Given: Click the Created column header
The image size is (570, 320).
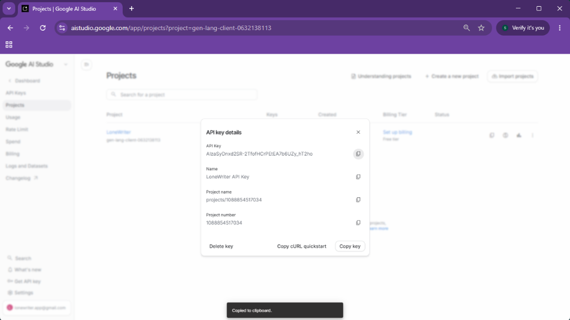Looking at the screenshot, I should [327, 115].
